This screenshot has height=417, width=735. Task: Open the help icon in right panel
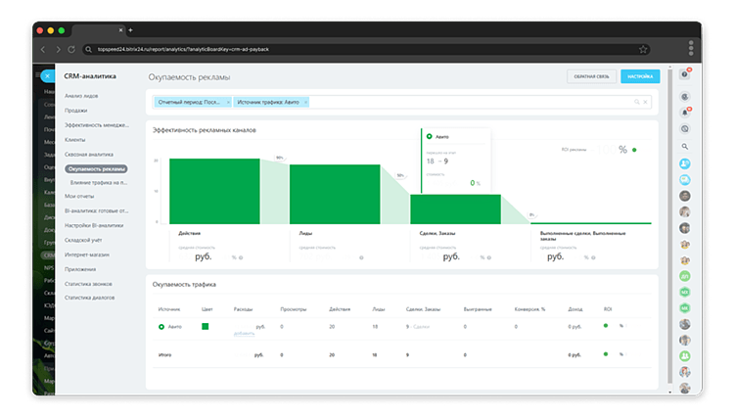pos(685,74)
